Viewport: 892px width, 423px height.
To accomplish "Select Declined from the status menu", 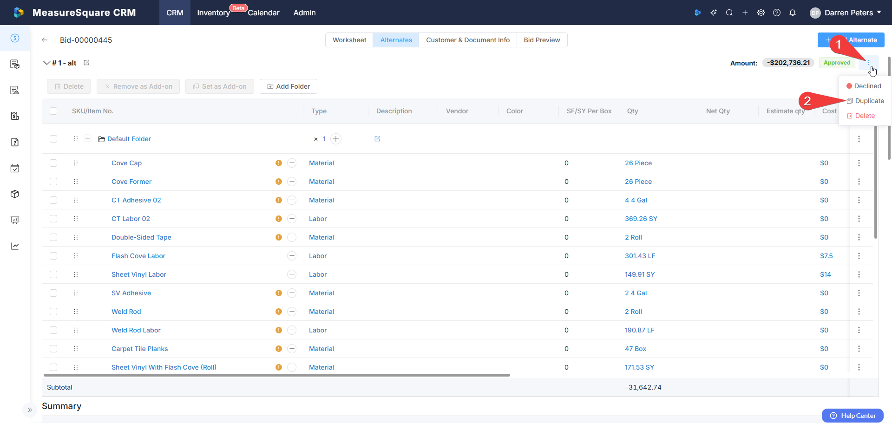I will coord(864,86).
